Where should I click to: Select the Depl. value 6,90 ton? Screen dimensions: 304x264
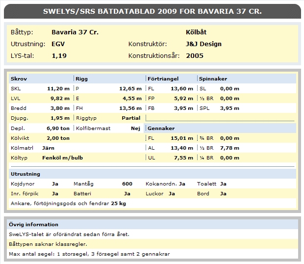(x=58, y=129)
